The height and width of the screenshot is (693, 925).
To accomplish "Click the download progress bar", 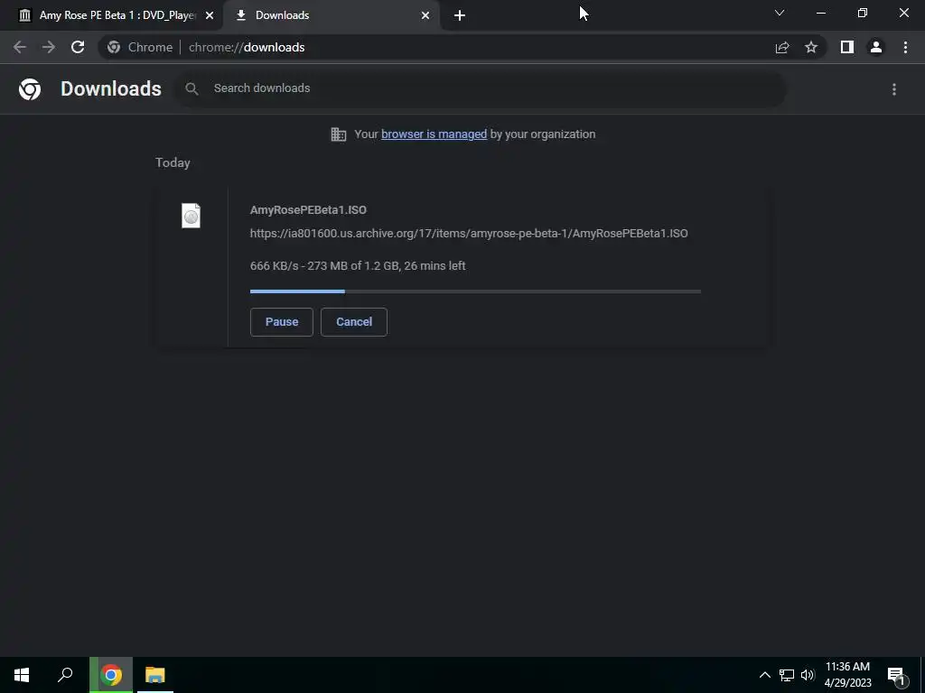I will click(475, 291).
